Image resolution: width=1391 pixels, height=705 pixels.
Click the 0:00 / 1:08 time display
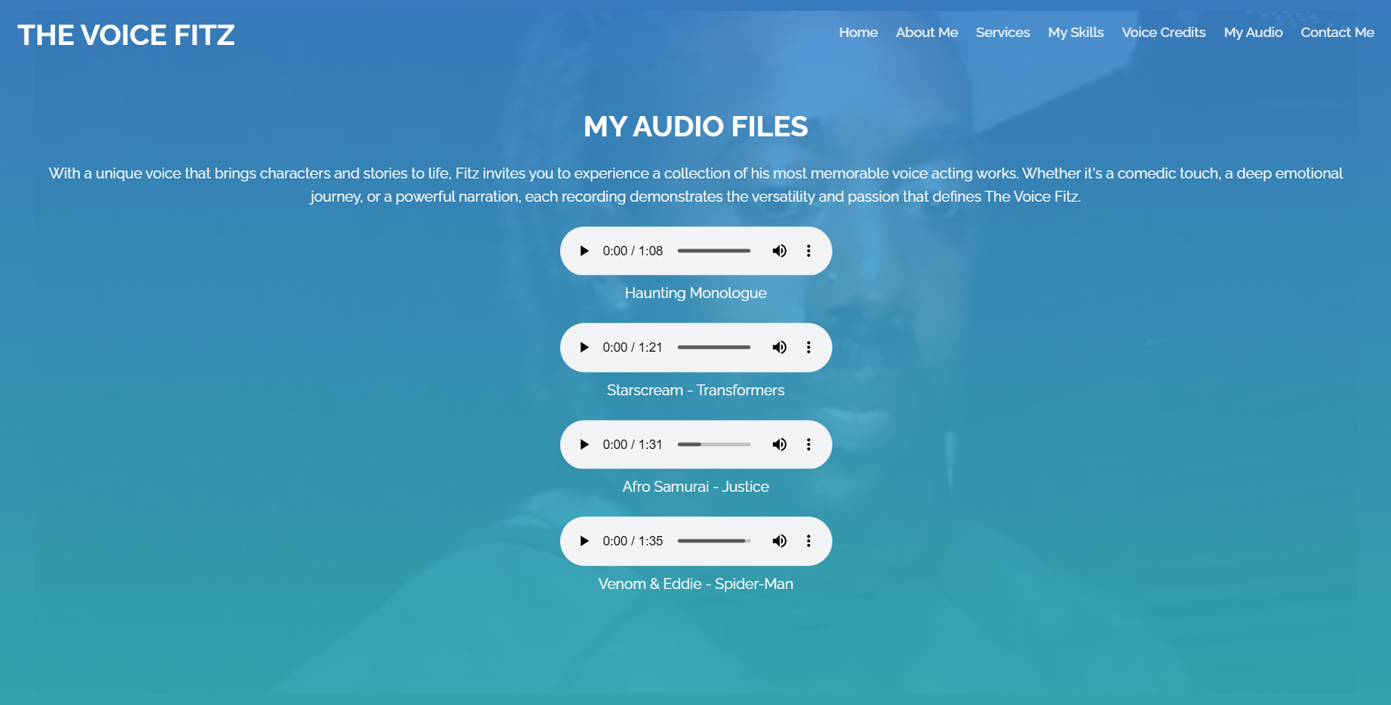coord(633,251)
